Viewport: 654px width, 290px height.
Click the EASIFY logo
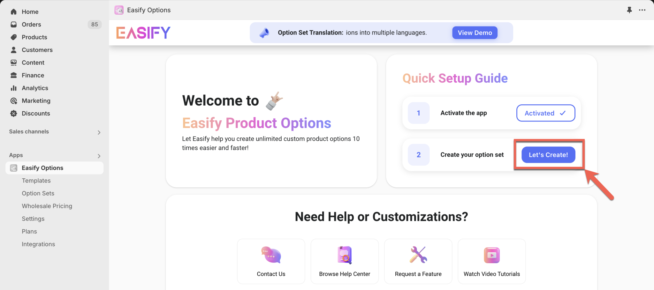(143, 33)
